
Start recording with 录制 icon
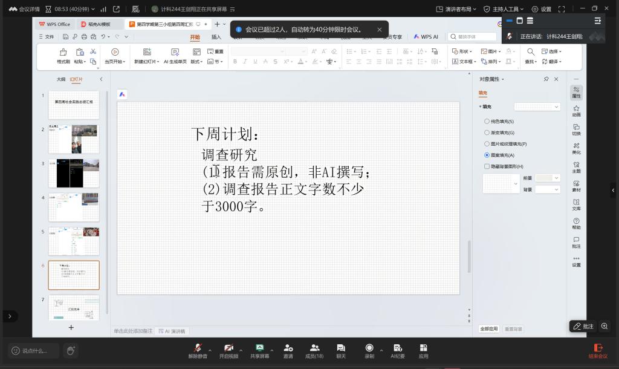tap(369, 348)
